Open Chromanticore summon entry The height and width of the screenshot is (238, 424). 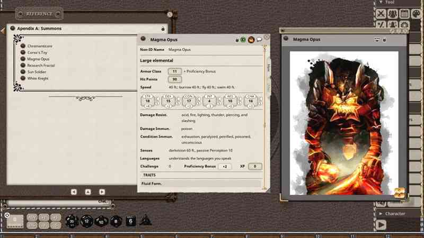click(x=39, y=46)
